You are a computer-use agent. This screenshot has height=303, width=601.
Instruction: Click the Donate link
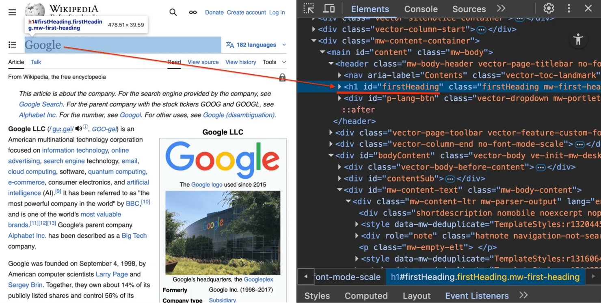tap(214, 13)
